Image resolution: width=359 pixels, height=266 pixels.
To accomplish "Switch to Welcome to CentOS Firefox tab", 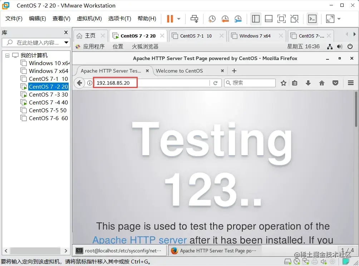I will (179, 71).
